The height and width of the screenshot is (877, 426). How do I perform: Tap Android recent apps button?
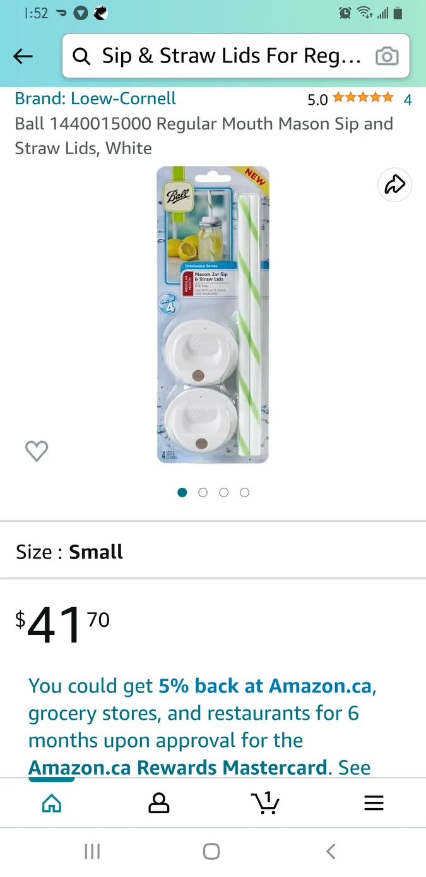click(x=92, y=852)
